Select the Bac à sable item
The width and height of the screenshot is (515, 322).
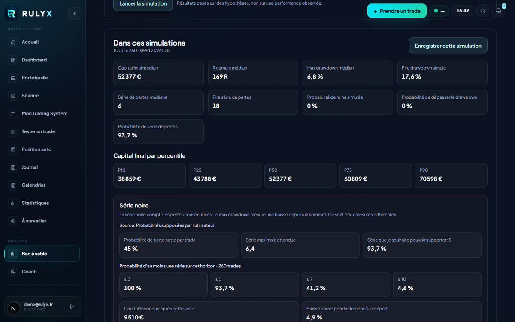coord(42,254)
